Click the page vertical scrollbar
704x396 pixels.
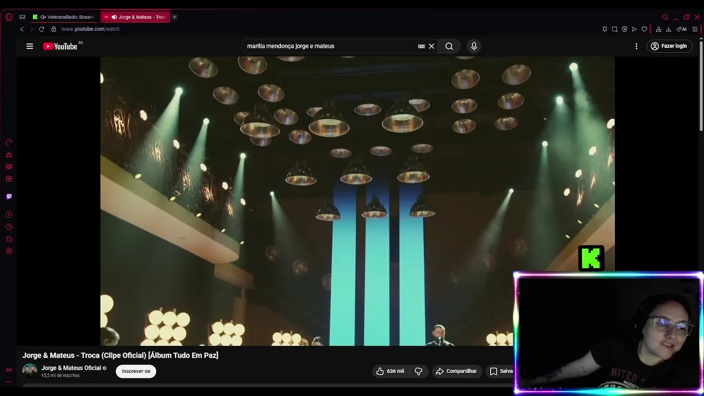click(701, 85)
